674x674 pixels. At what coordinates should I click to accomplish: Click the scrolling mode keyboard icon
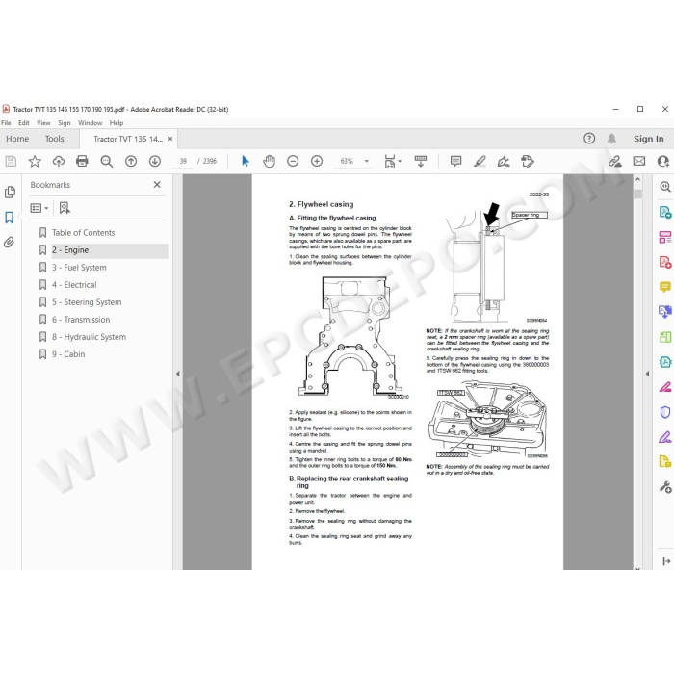point(421,161)
